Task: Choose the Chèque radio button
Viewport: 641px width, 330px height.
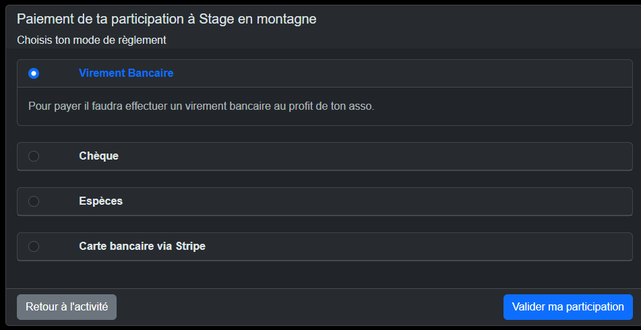Action: 34,156
